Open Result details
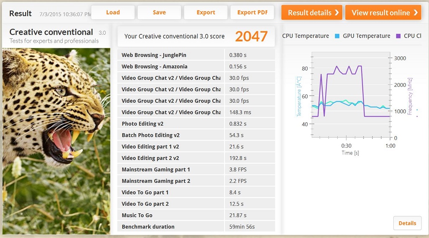 pos(312,13)
